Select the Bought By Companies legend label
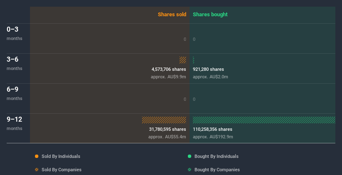 coord(217,170)
